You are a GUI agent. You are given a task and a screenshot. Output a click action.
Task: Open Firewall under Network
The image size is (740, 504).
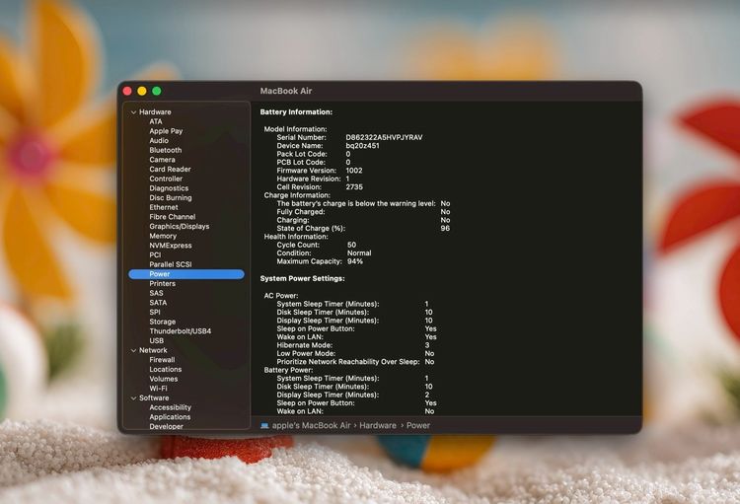pos(162,360)
